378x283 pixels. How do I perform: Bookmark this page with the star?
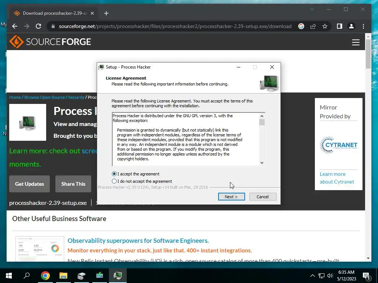click(x=325, y=26)
